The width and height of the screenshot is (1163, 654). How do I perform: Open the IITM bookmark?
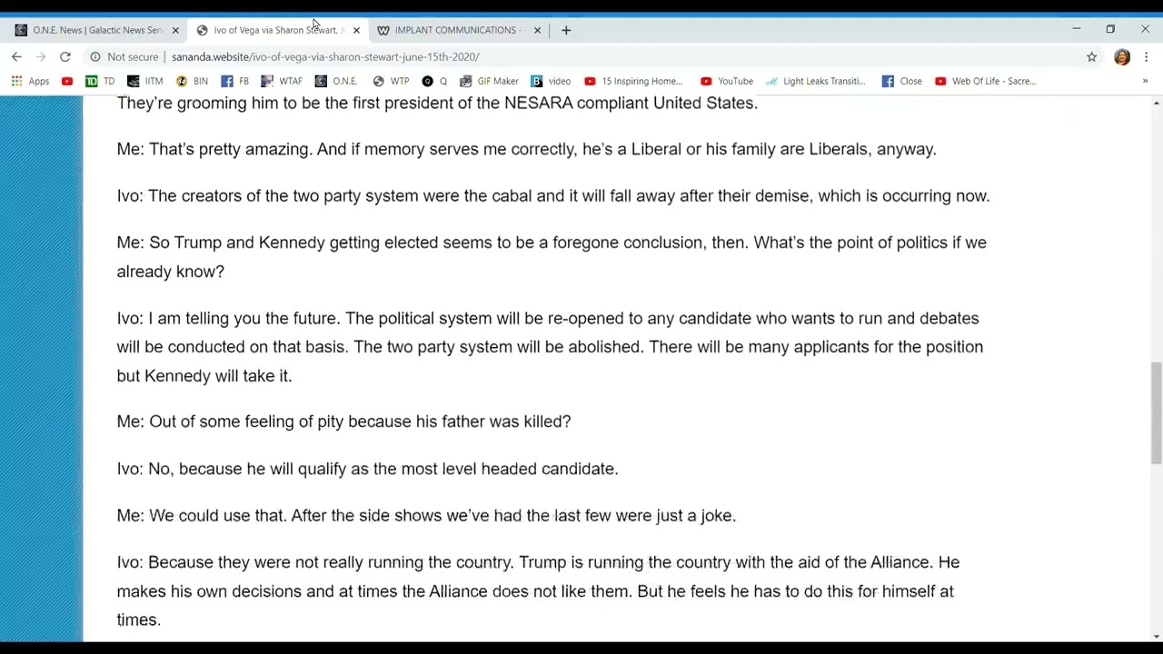pos(144,81)
